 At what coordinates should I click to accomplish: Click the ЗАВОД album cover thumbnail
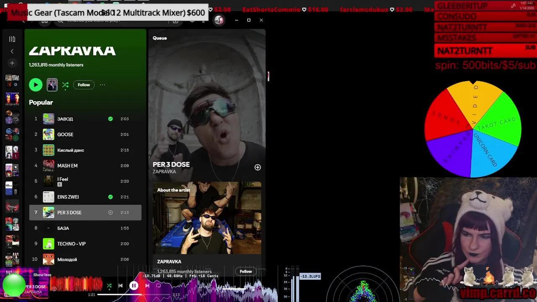click(x=49, y=119)
